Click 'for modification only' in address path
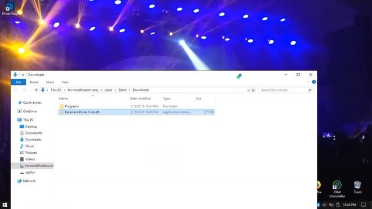Screen dimensions: 372x209 [83, 90]
